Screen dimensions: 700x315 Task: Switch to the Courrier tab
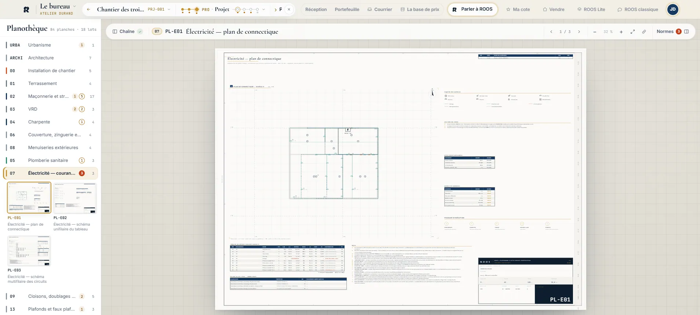coord(380,10)
